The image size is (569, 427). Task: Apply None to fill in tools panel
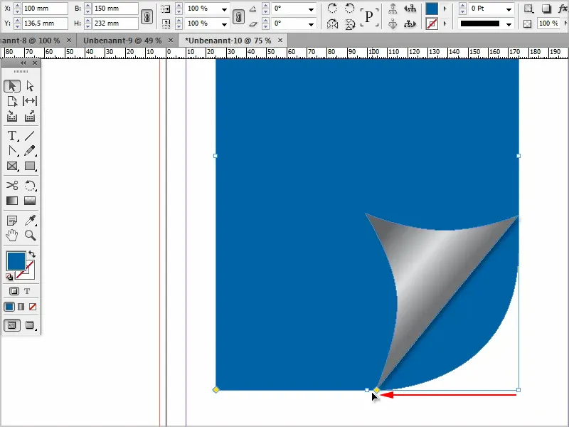(33, 307)
